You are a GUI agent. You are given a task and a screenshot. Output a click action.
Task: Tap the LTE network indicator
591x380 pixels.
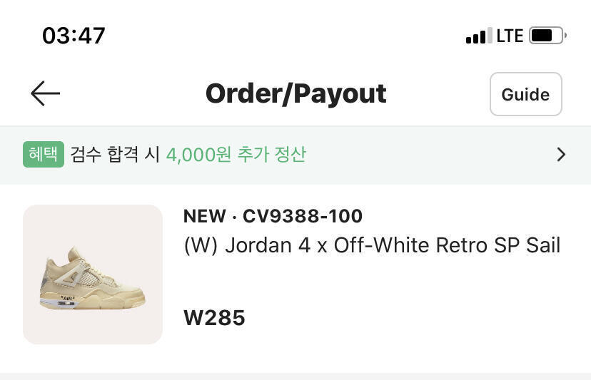click(x=510, y=36)
